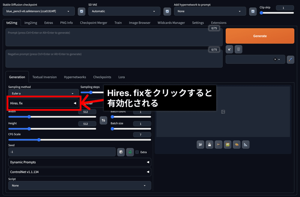300x197 pixels.
Task: Adjust the CFG Scale slider
Action: 79,140
